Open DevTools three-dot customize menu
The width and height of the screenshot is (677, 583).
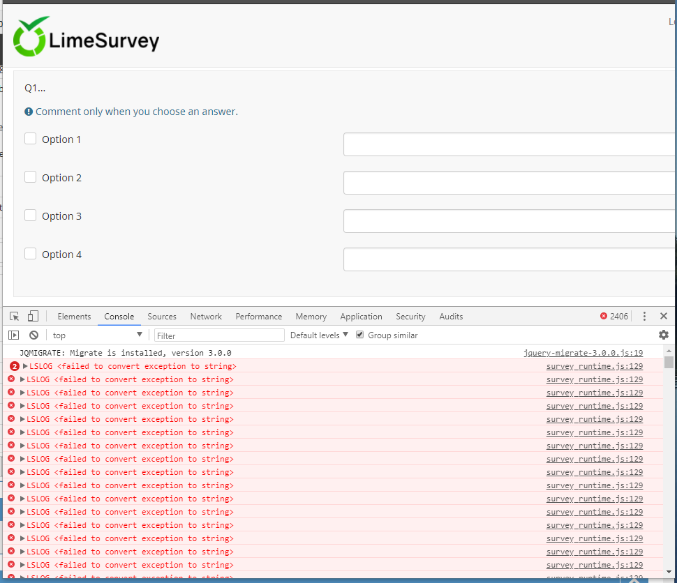[644, 316]
